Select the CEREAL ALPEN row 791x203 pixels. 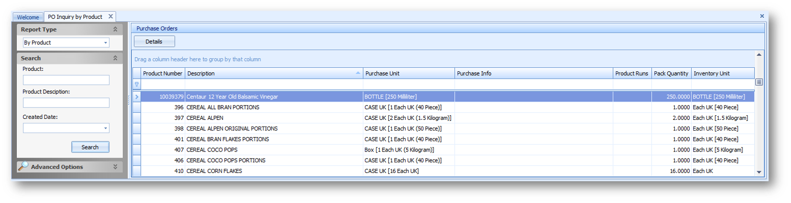[x=444, y=118]
